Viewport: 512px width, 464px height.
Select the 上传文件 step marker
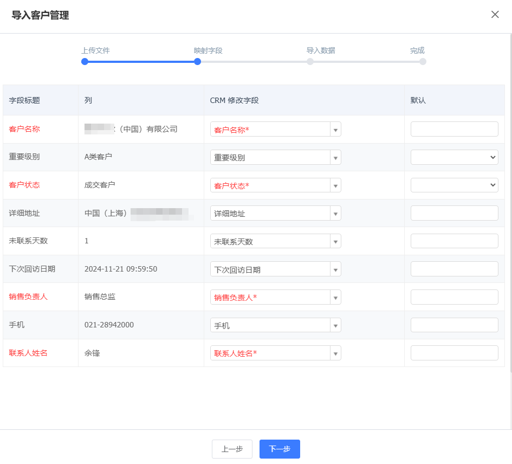click(x=85, y=62)
